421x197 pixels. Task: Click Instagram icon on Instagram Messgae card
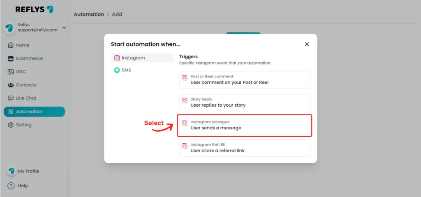pyautogui.click(x=185, y=123)
